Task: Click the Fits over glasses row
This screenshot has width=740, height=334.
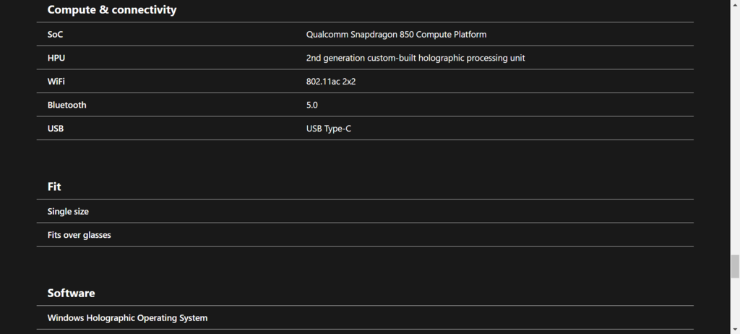Action: pos(79,235)
